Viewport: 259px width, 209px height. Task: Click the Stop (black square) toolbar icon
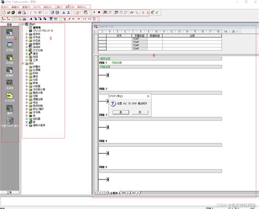pos(99,13)
